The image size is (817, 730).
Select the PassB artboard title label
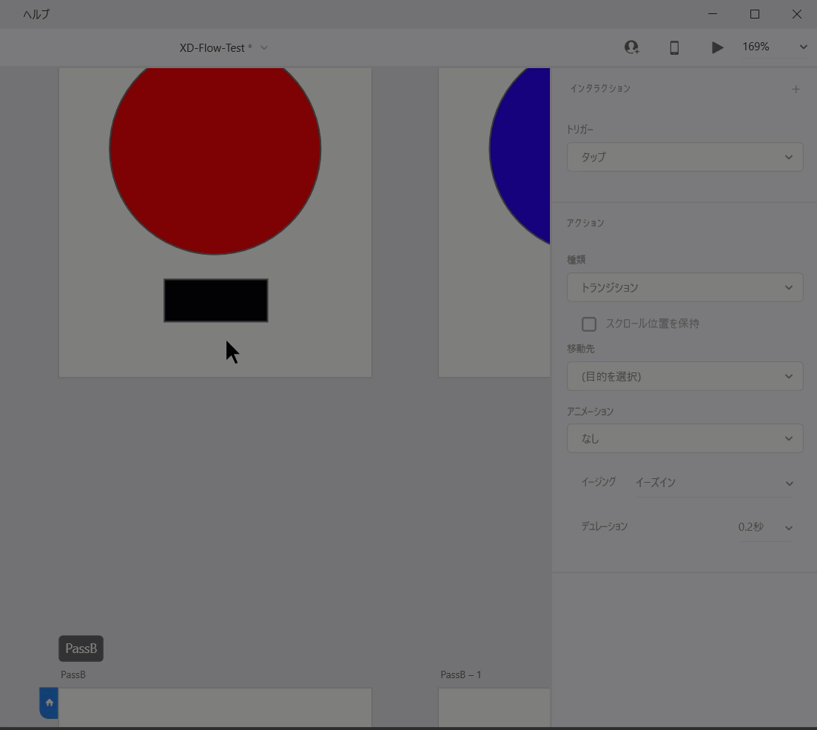pyautogui.click(x=73, y=674)
